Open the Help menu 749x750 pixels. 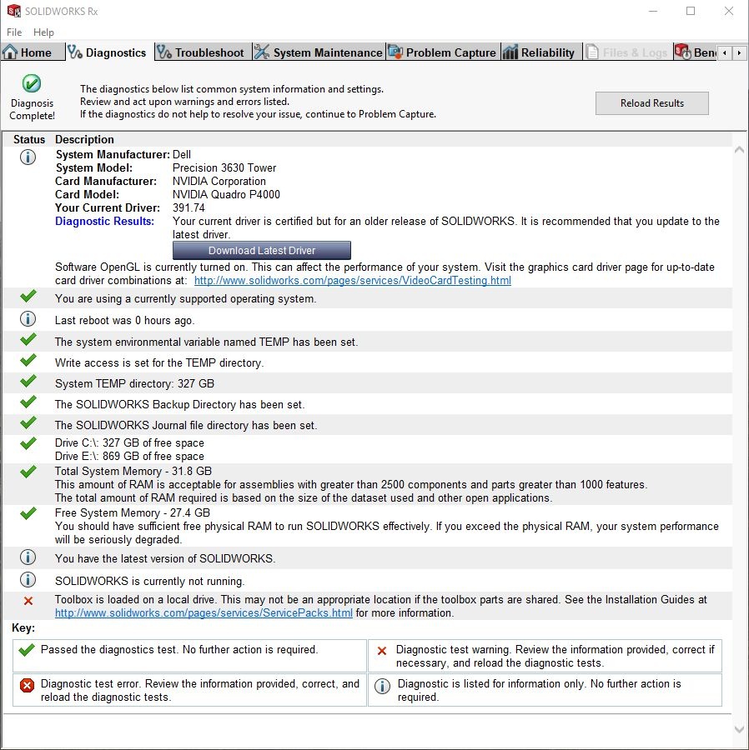[x=43, y=32]
